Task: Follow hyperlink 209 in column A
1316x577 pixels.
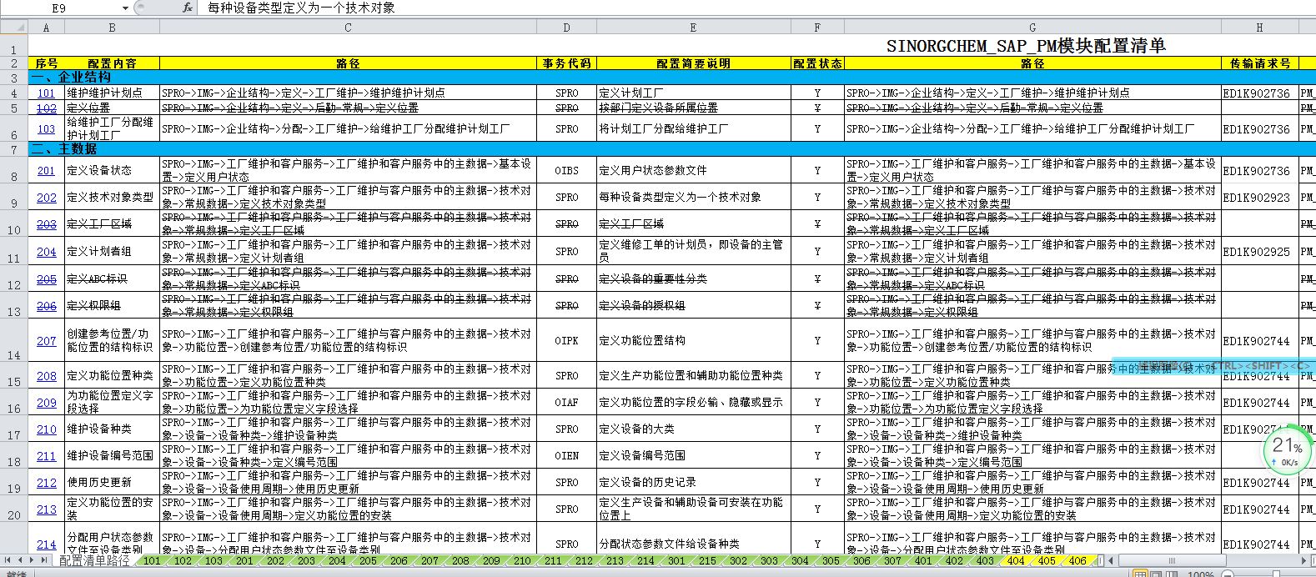Action: pyautogui.click(x=46, y=403)
